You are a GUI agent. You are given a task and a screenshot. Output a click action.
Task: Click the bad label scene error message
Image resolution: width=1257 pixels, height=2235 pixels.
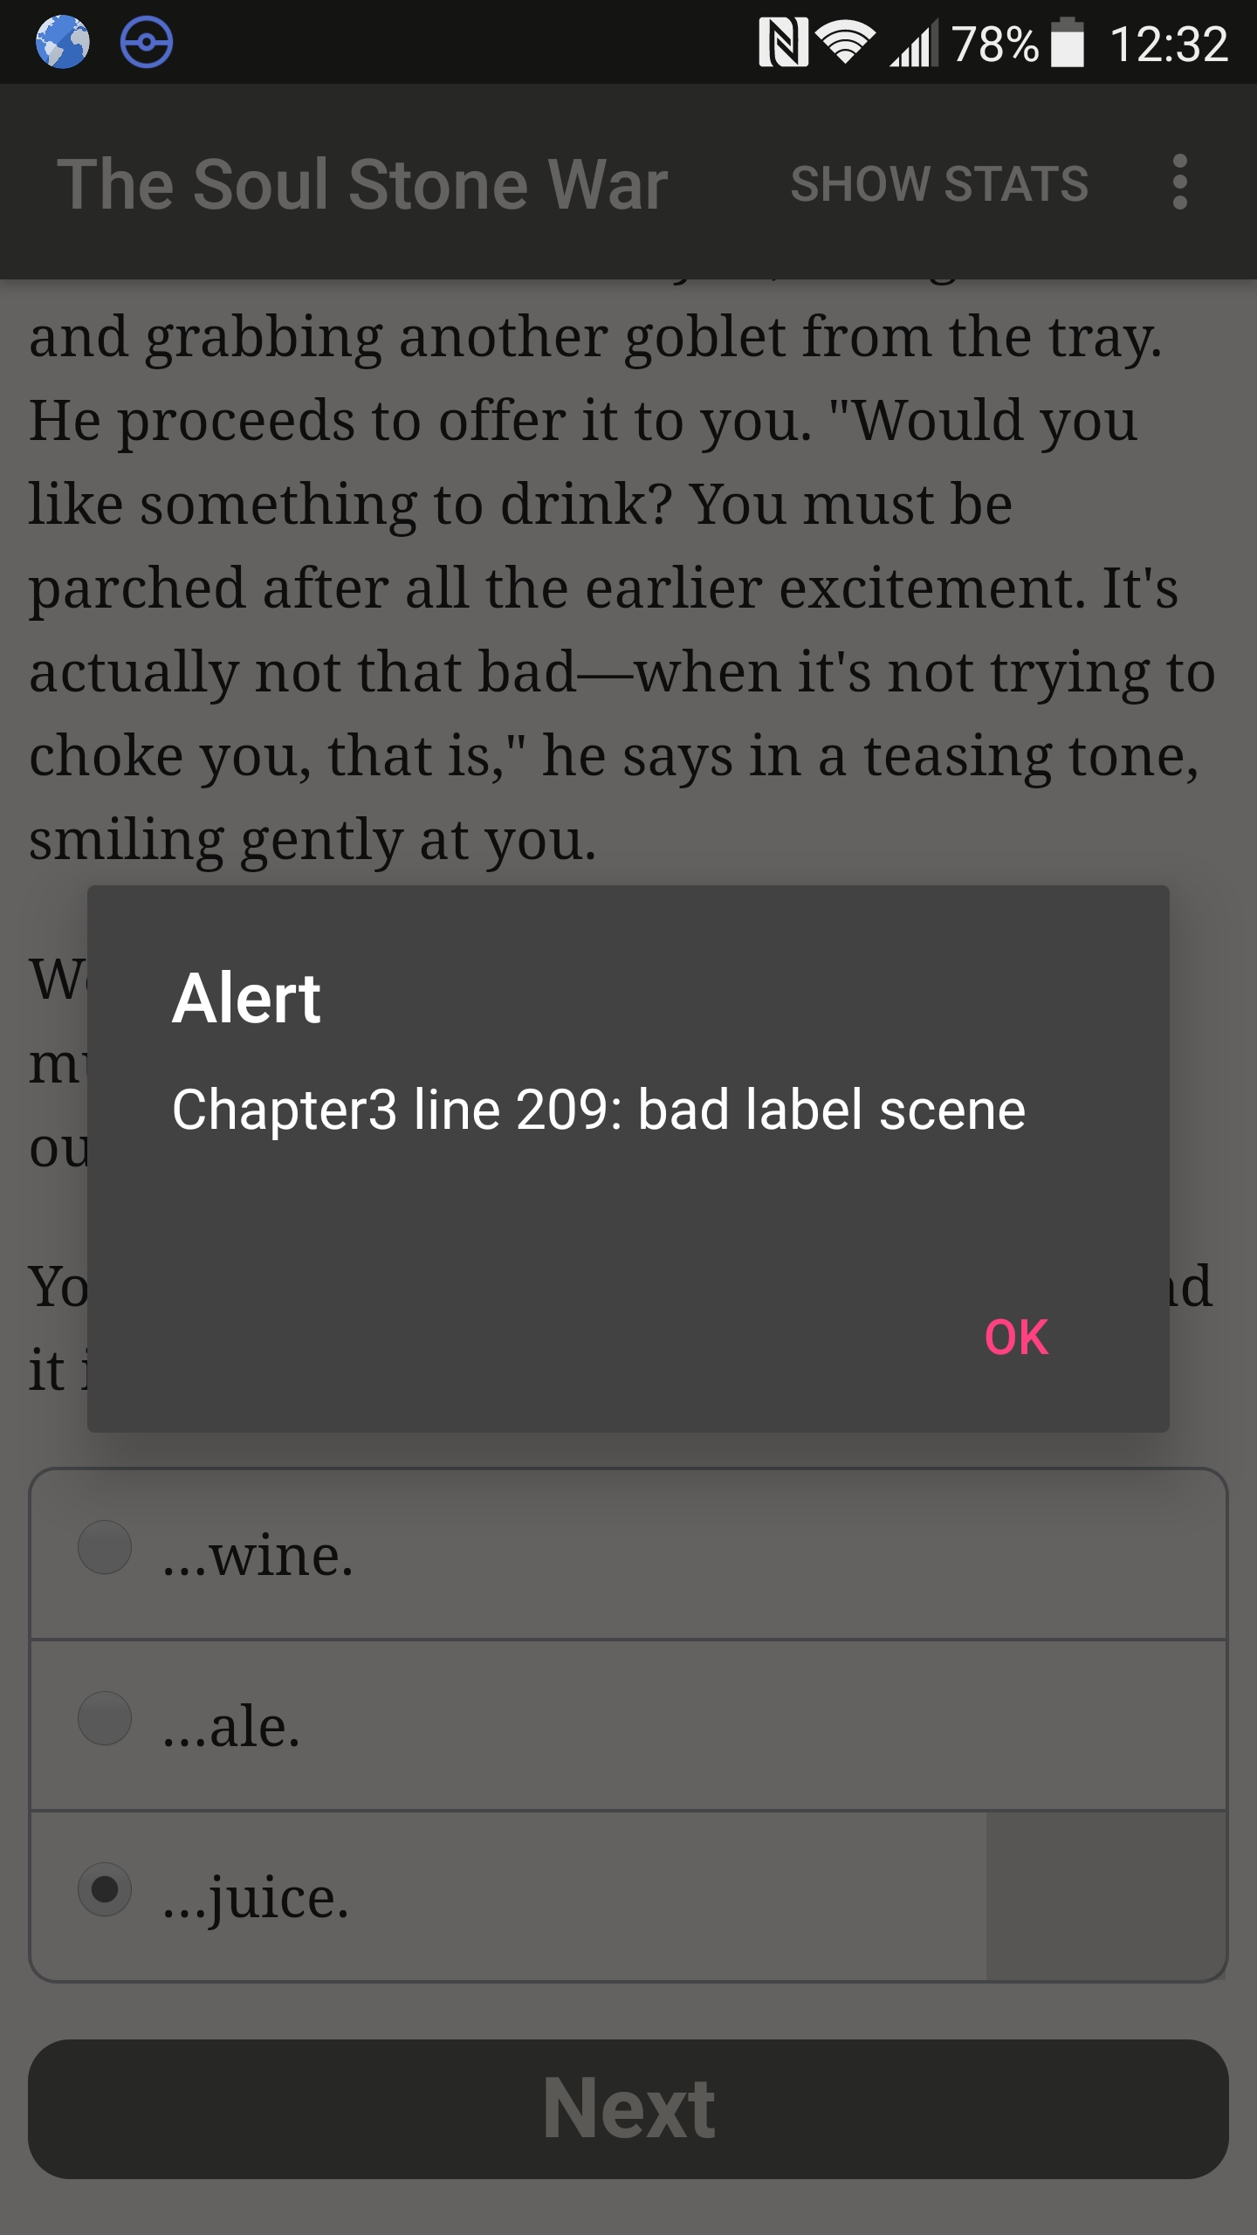(x=599, y=1110)
